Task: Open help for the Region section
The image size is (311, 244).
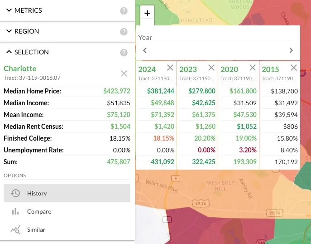Action: (x=124, y=32)
